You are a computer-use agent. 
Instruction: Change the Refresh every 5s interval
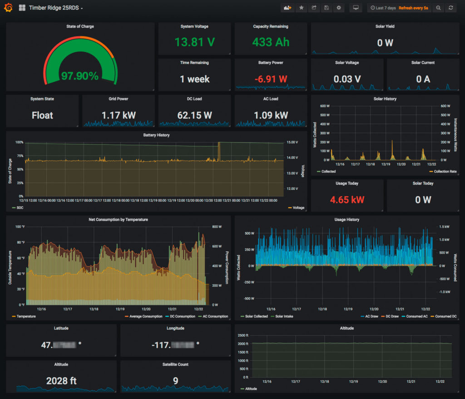pyautogui.click(x=413, y=8)
